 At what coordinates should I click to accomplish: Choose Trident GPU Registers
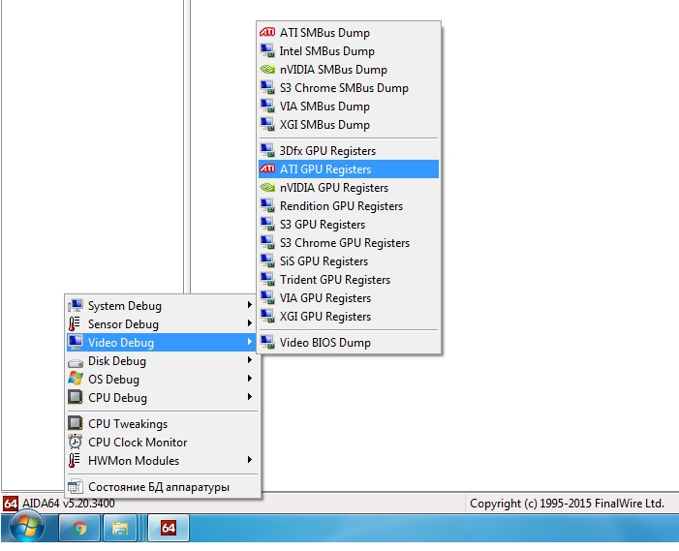(x=349, y=280)
